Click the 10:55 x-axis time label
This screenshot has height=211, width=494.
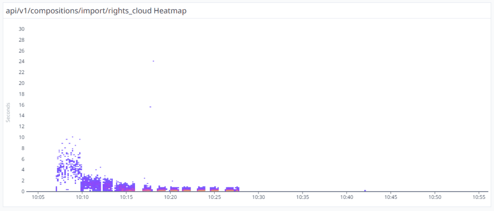tap(479, 197)
